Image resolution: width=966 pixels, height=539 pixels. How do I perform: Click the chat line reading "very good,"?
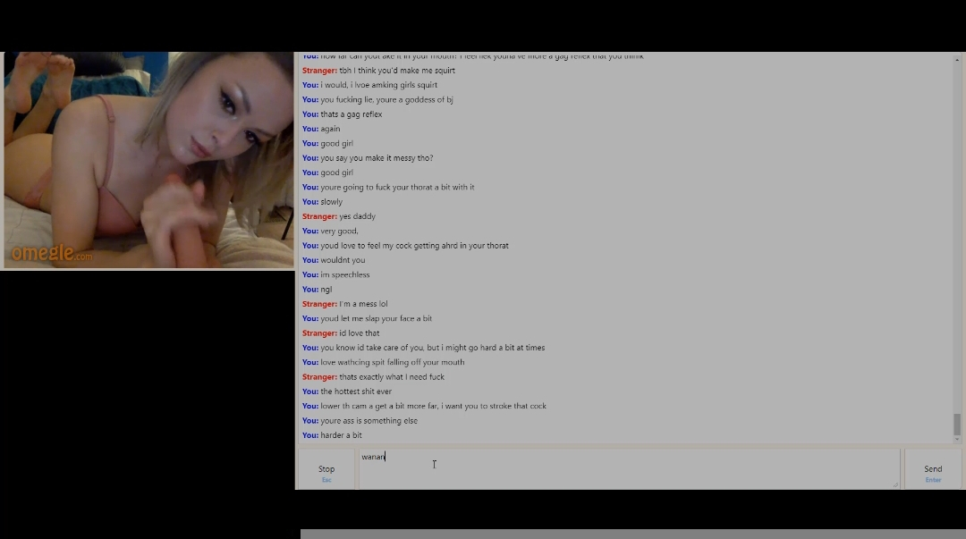tap(330, 231)
